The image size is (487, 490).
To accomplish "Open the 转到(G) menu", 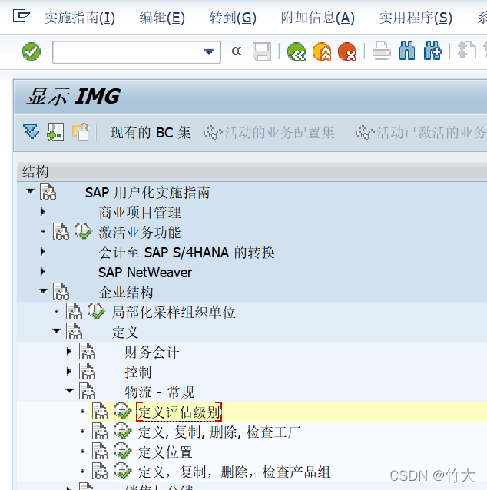I will point(233,18).
